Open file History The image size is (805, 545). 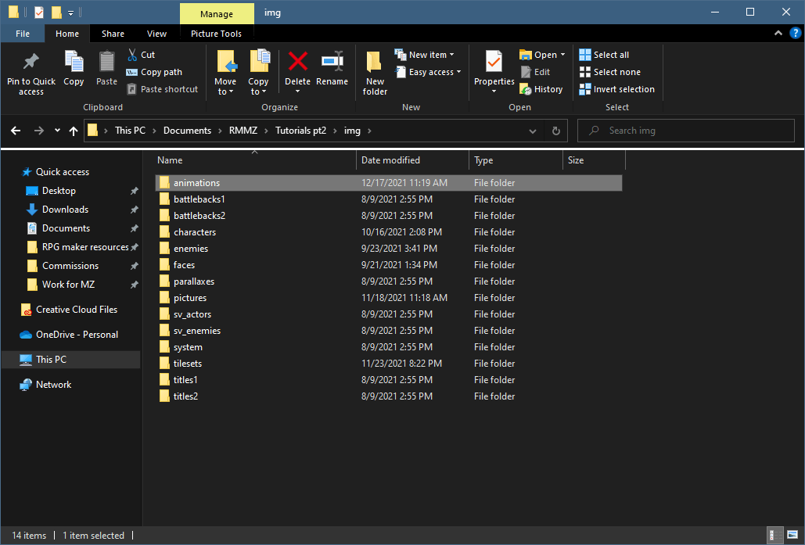click(541, 89)
